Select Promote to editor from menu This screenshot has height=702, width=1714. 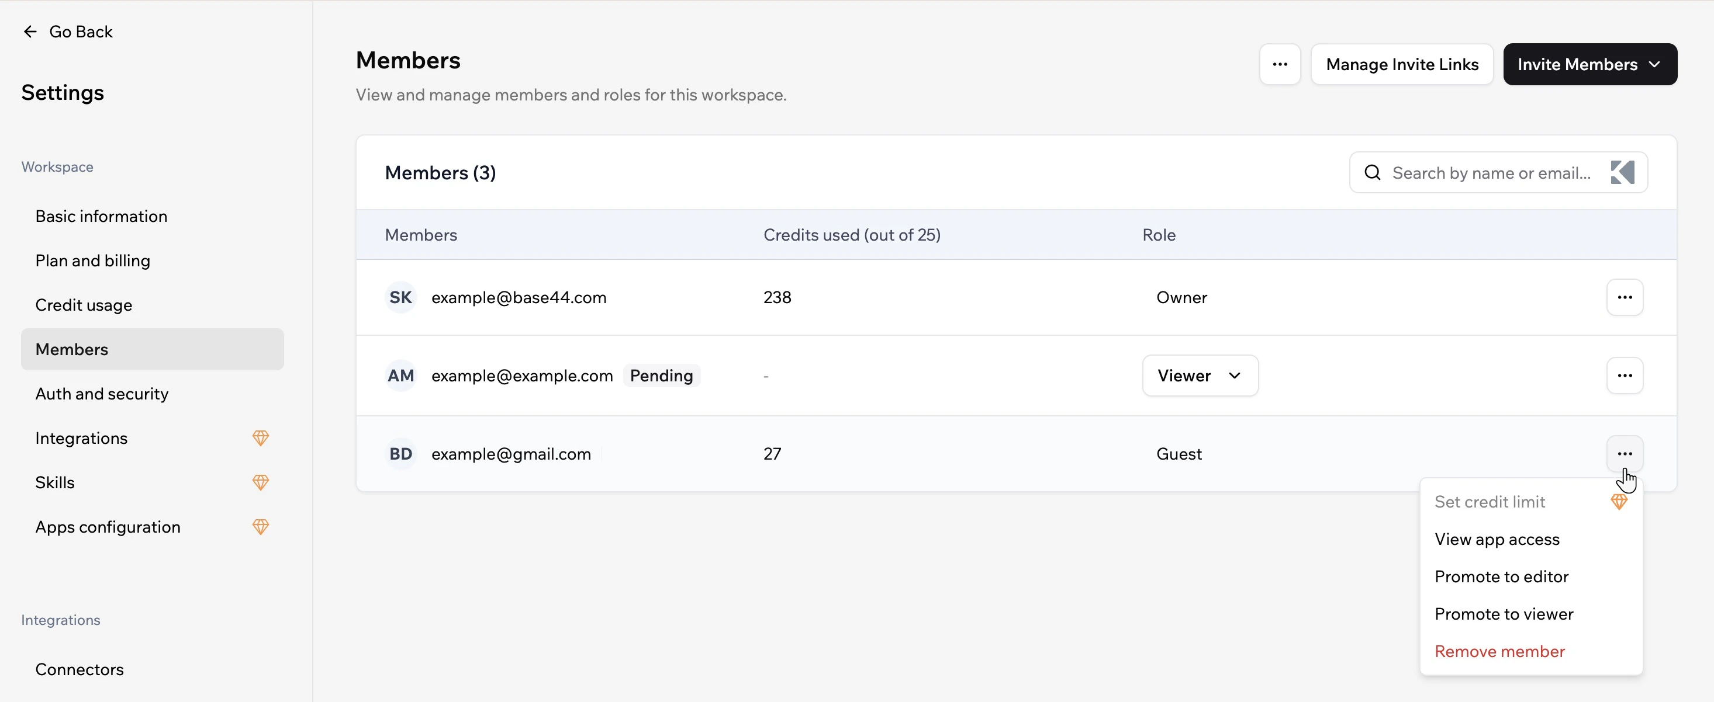point(1501,576)
